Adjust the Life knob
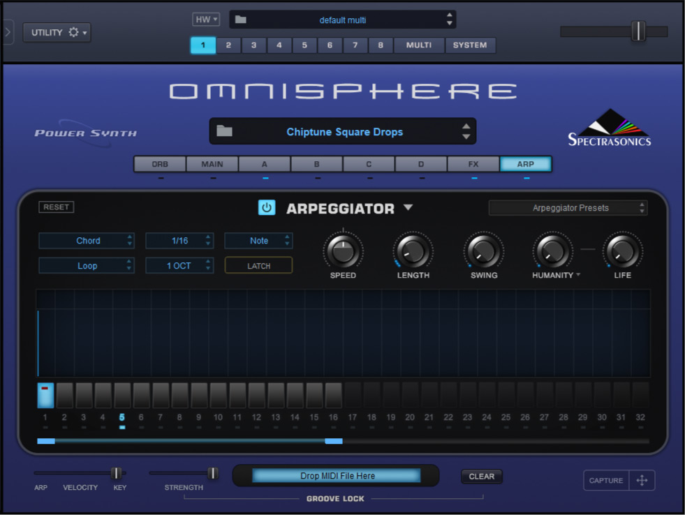The height and width of the screenshot is (515, 685). click(623, 252)
